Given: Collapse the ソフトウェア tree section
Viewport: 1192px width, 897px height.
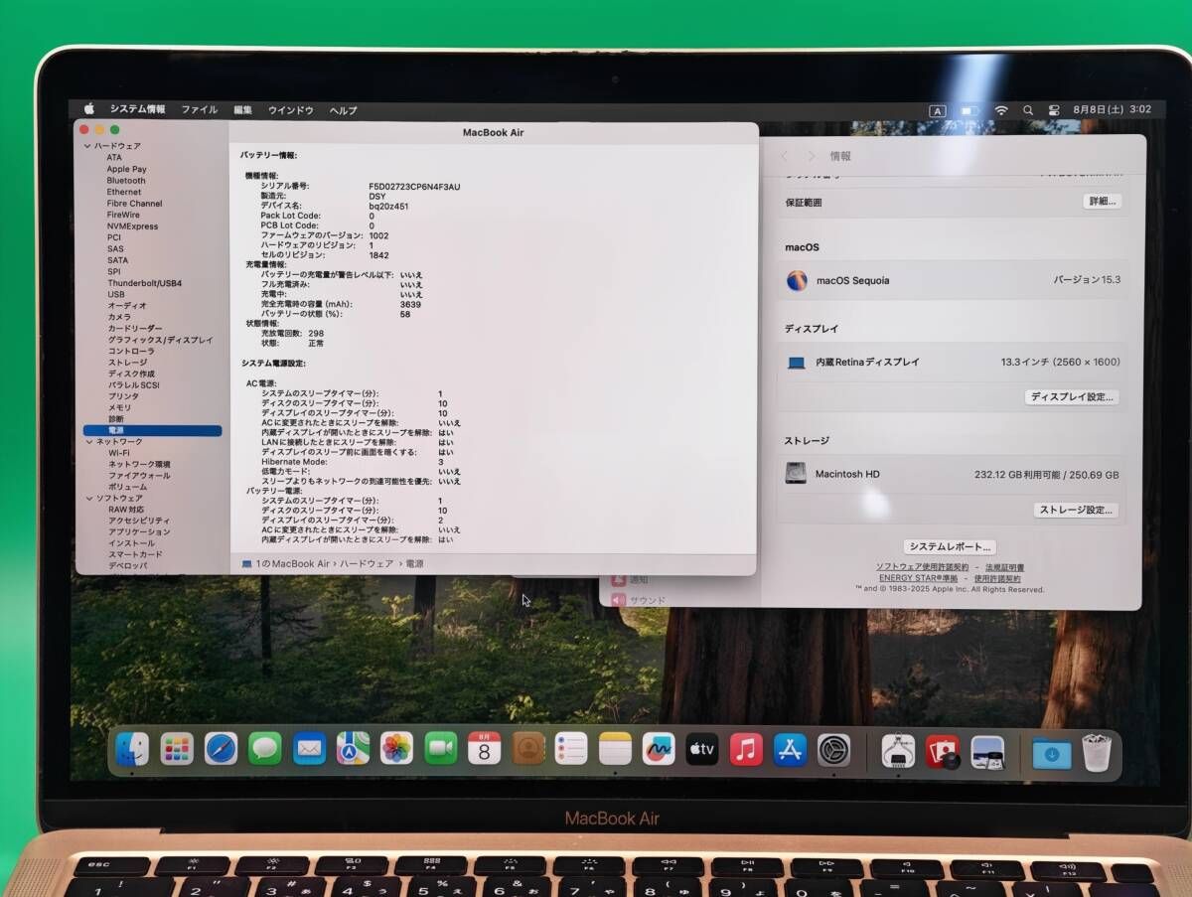Looking at the screenshot, I should pyautogui.click(x=87, y=499).
